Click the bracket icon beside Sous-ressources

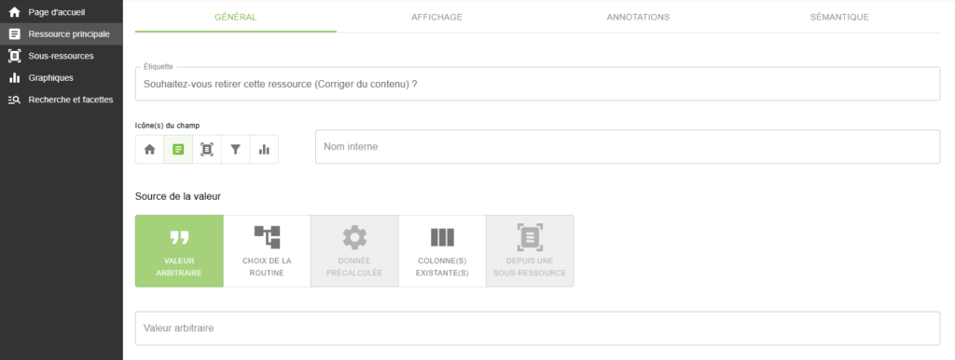15,56
